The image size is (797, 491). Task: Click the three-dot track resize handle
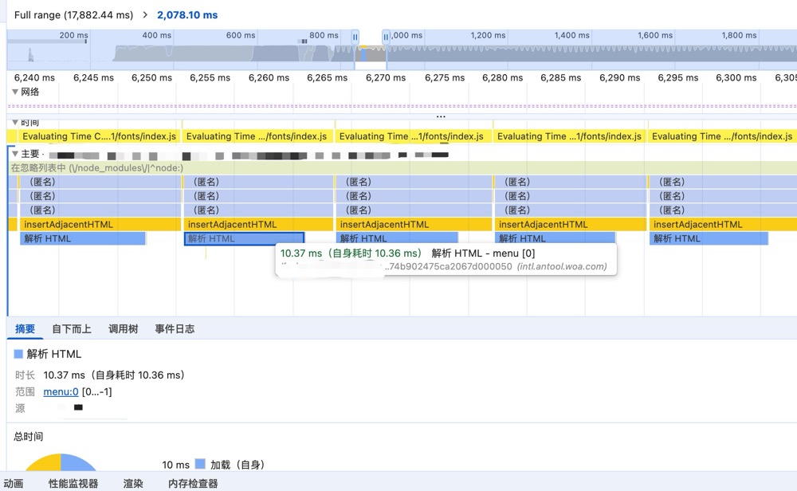pyautogui.click(x=441, y=116)
